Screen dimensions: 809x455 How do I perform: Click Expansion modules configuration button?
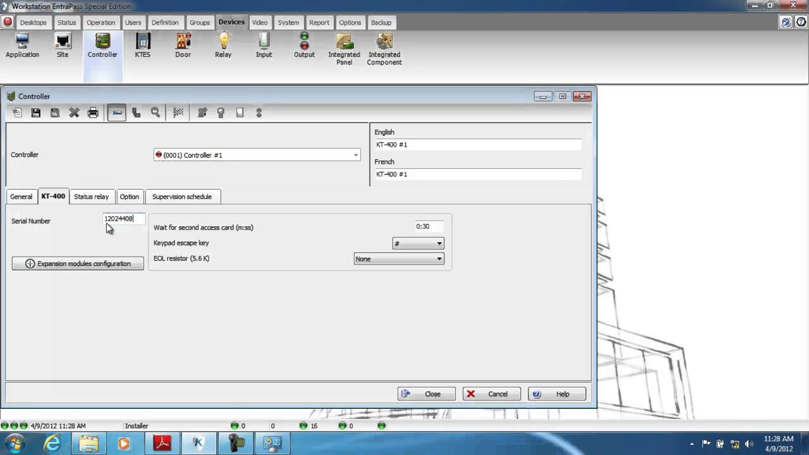78,264
